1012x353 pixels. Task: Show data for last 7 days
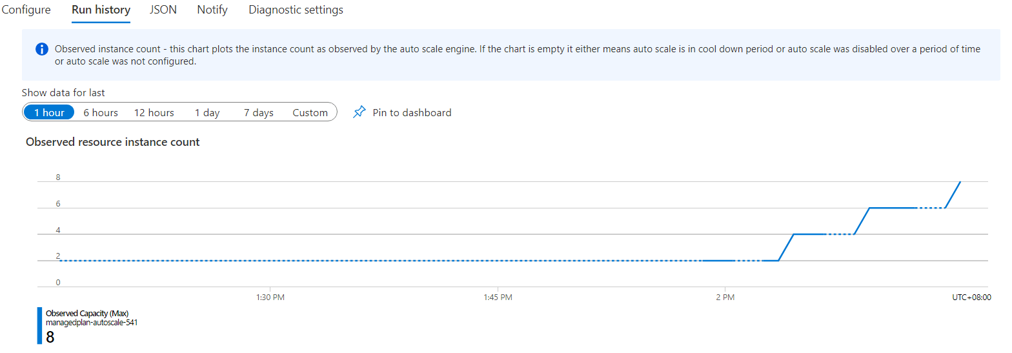coord(259,112)
